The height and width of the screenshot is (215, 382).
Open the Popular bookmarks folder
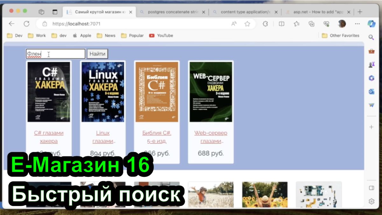tap(132, 36)
